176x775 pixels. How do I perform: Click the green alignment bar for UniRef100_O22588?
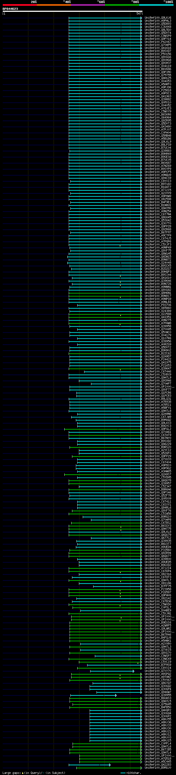(105, 314)
